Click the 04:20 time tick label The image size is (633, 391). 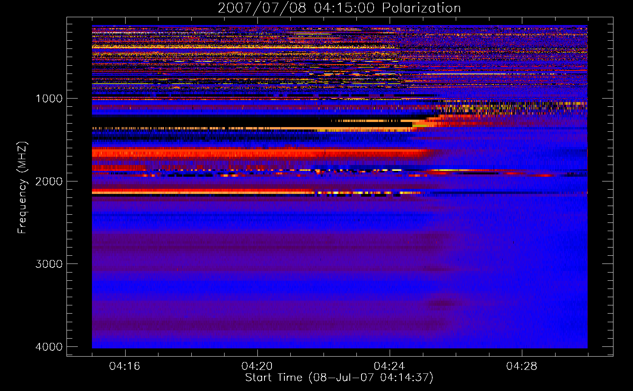(x=257, y=366)
